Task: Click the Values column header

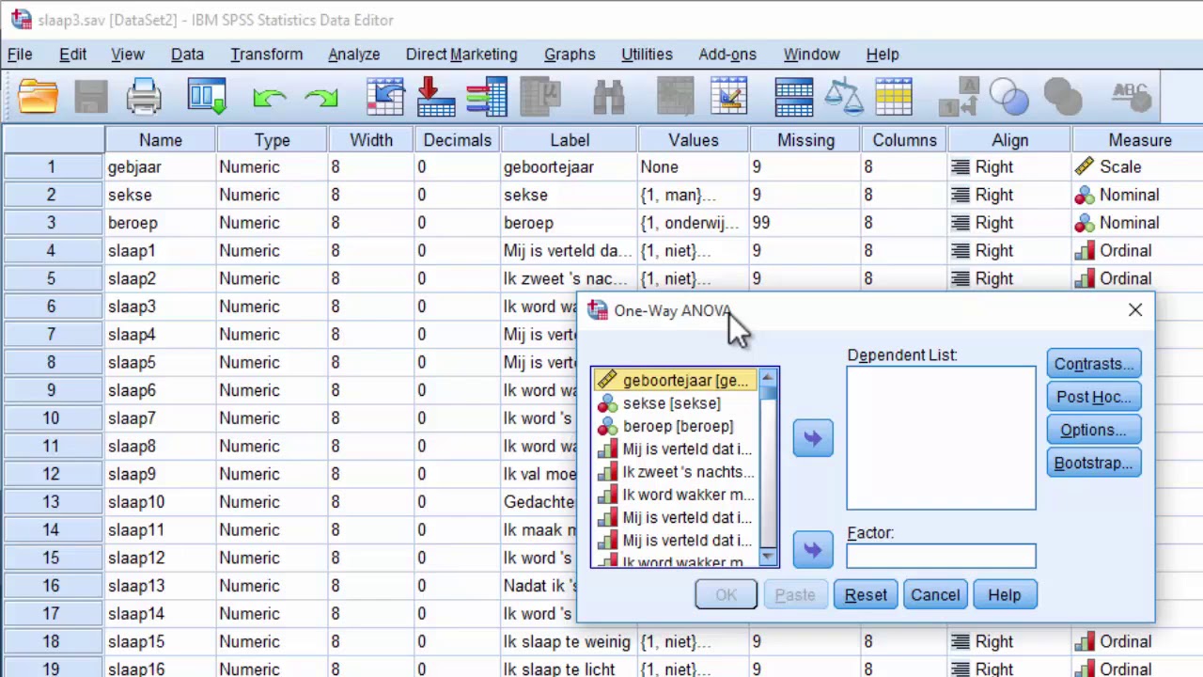Action: coord(694,140)
